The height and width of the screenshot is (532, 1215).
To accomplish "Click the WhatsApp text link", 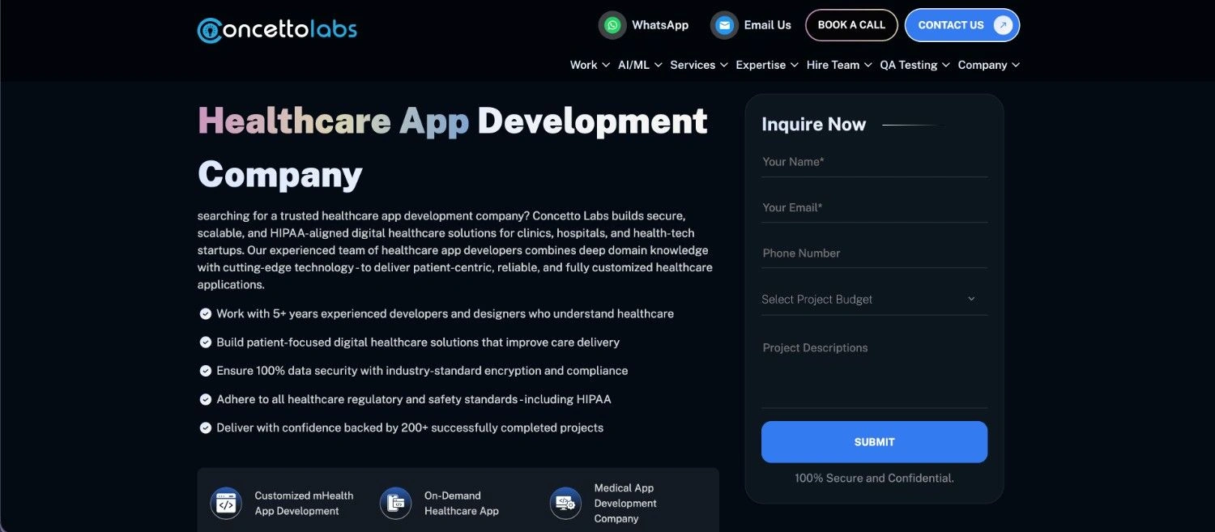I will [660, 25].
